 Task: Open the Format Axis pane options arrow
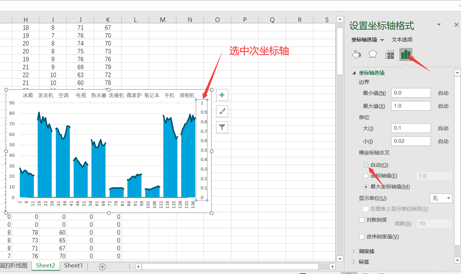(439, 25)
